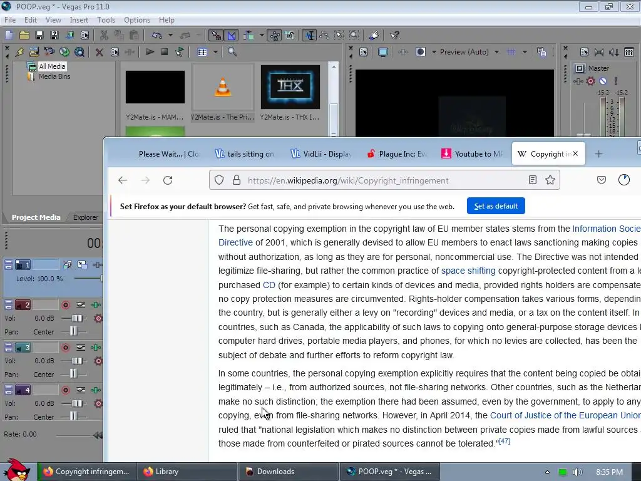Adjust track 3 pan slider
641x481 pixels.
tap(73, 375)
